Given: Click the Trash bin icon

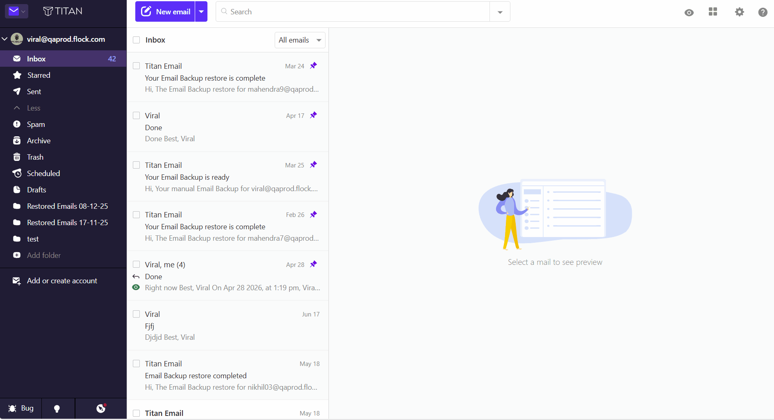Looking at the screenshot, I should pyautogui.click(x=17, y=157).
